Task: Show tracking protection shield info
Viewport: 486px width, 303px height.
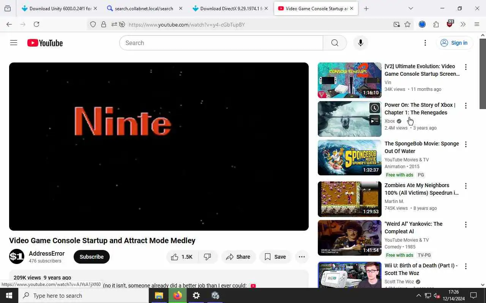Action: (93, 24)
